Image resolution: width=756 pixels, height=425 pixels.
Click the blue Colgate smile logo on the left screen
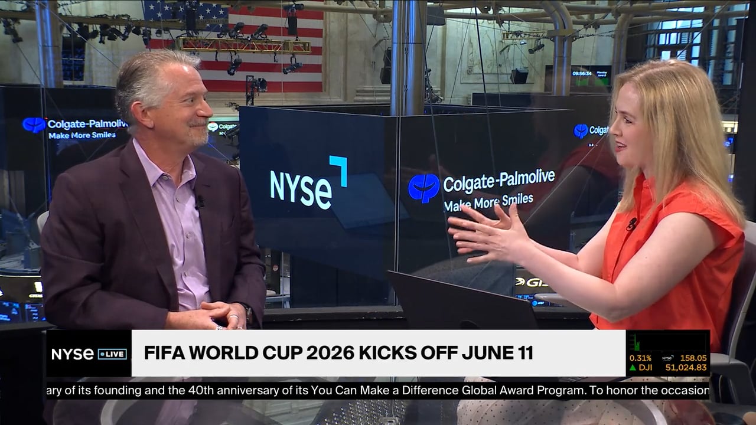(x=34, y=125)
